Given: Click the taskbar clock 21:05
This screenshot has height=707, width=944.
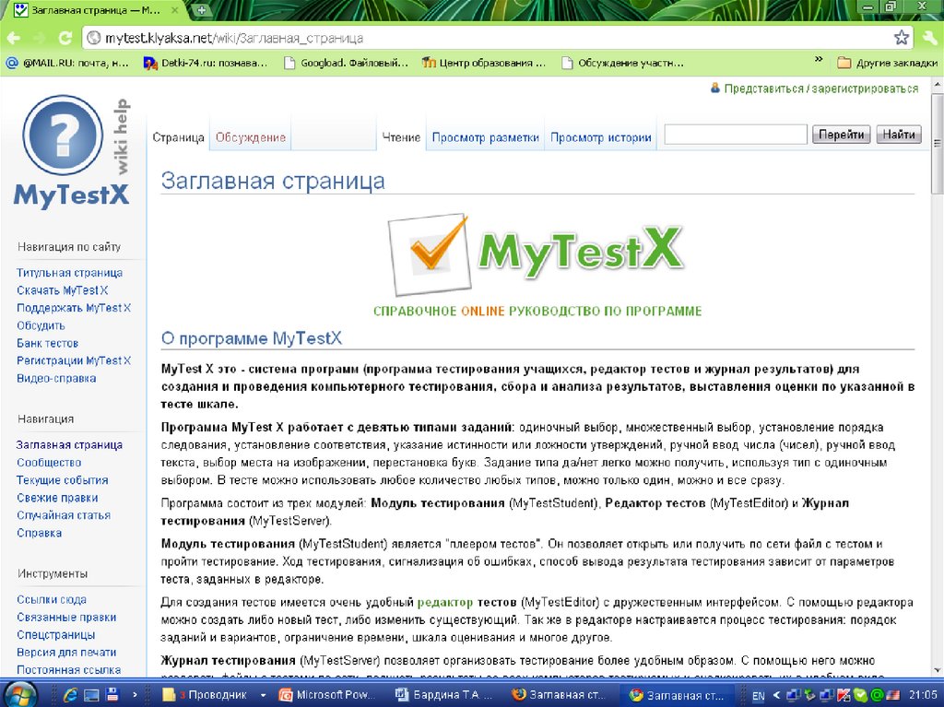Looking at the screenshot, I should click(x=923, y=695).
